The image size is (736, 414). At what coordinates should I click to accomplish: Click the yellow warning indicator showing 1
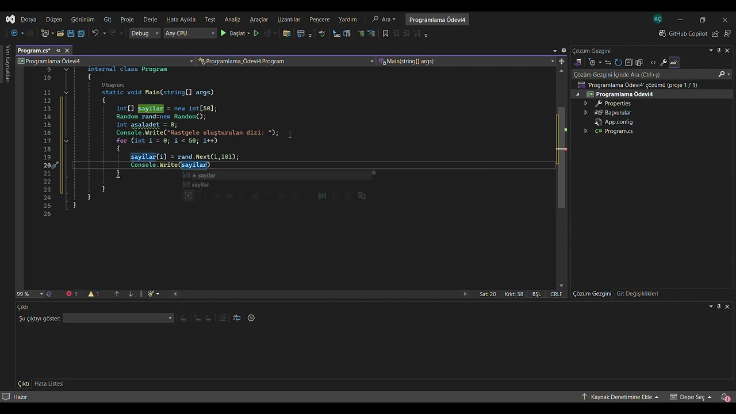click(x=93, y=294)
